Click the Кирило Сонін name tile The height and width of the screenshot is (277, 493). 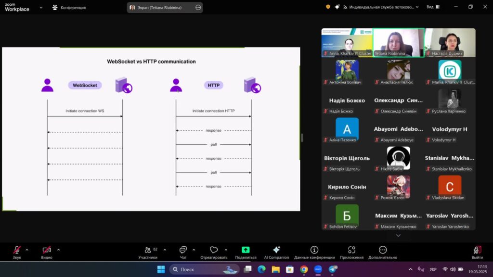coord(347,187)
